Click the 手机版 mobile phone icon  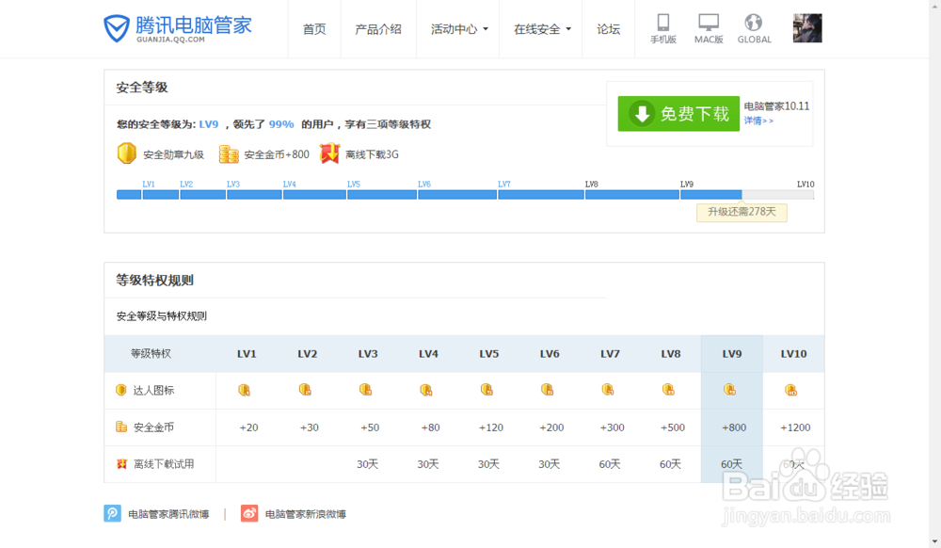point(663,24)
